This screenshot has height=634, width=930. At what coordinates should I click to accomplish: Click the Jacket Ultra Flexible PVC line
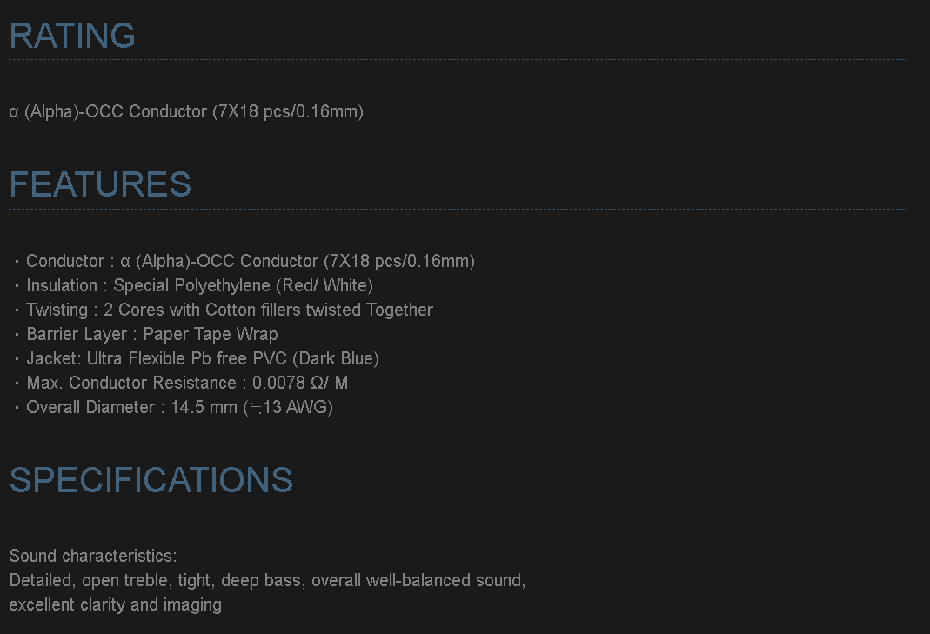pos(203,358)
